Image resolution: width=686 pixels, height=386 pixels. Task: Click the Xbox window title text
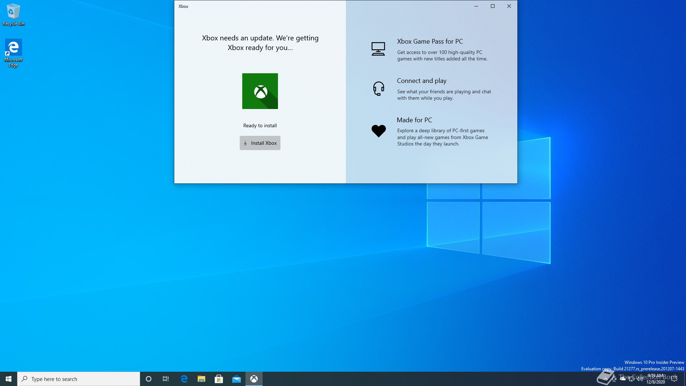[x=183, y=6]
